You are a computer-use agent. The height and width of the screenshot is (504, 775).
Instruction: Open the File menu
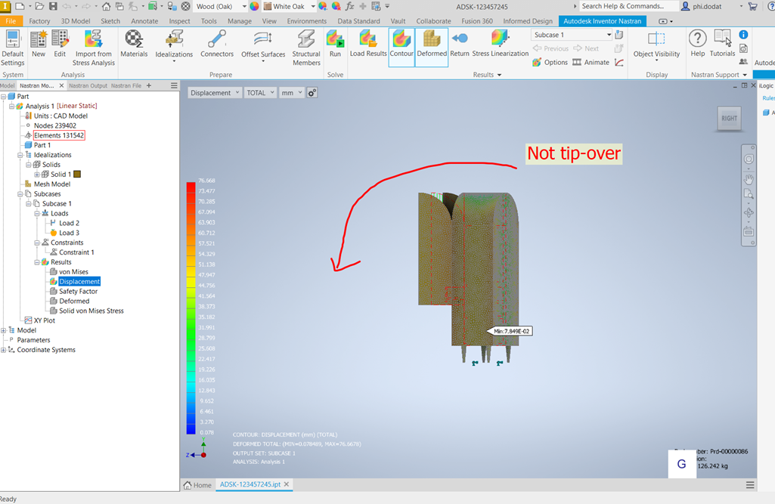pyautogui.click(x=11, y=20)
